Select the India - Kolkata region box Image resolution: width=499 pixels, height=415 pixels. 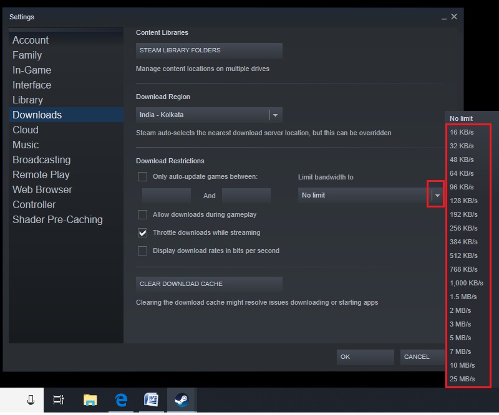(209, 115)
